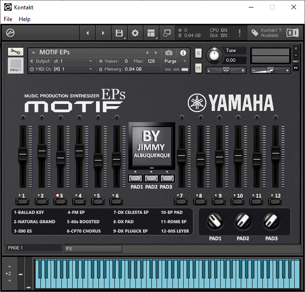Screen dimensions: 305x292
Task: Open the save floppy disk menu
Action: 119,33
